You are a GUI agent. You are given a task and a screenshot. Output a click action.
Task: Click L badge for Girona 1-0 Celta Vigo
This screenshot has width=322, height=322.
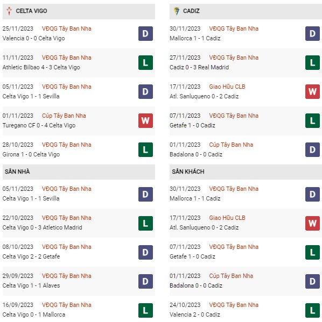pos(145,149)
